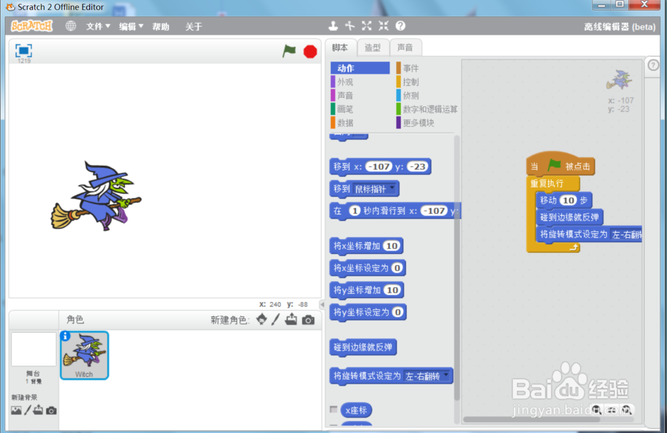Select the delete scissors tool
Viewport: 667px width, 433px height.
tap(350, 26)
